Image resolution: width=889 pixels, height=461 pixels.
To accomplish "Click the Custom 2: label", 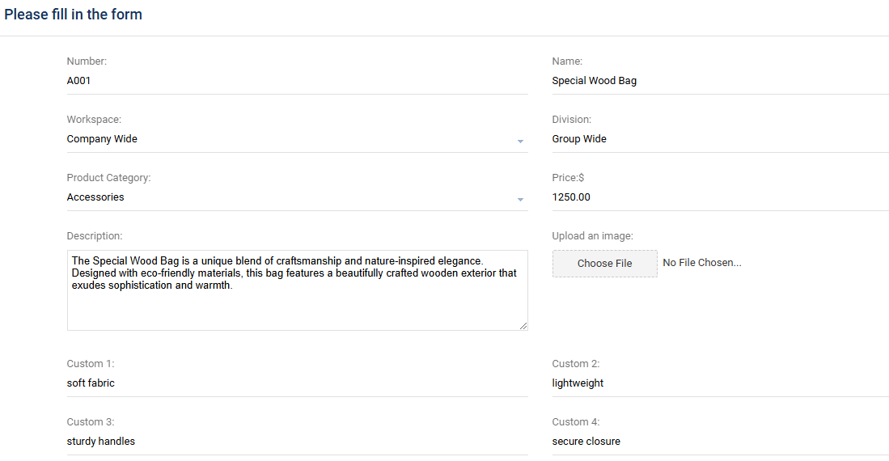I will (576, 364).
